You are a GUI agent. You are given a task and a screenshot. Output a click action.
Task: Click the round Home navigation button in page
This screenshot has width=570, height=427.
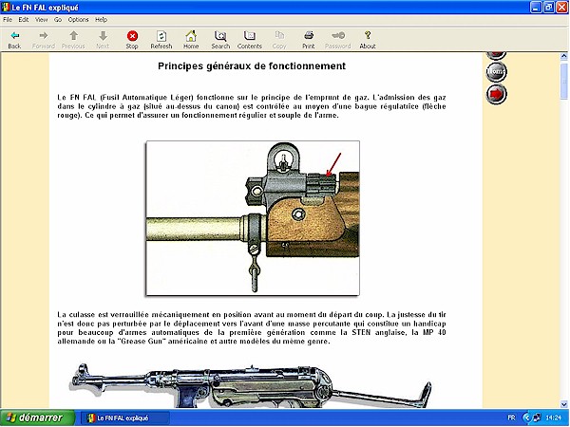tap(496, 71)
